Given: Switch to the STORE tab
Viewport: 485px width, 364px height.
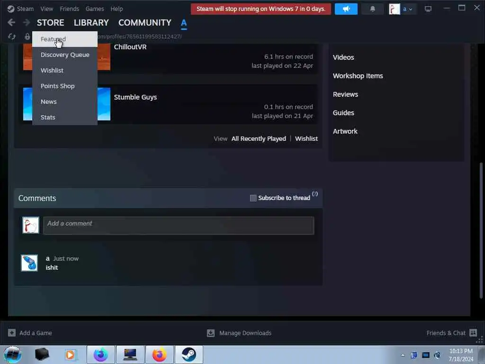Looking at the screenshot, I should pyautogui.click(x=50, y=23).
